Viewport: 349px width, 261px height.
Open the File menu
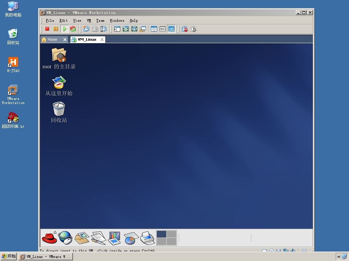click(50, 20)
